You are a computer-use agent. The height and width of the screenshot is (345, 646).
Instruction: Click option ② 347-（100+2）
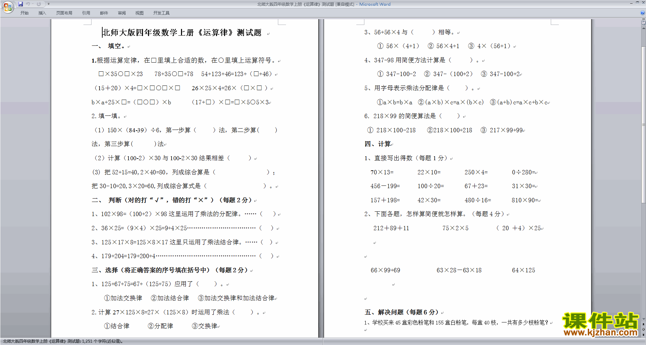(448, 74)
